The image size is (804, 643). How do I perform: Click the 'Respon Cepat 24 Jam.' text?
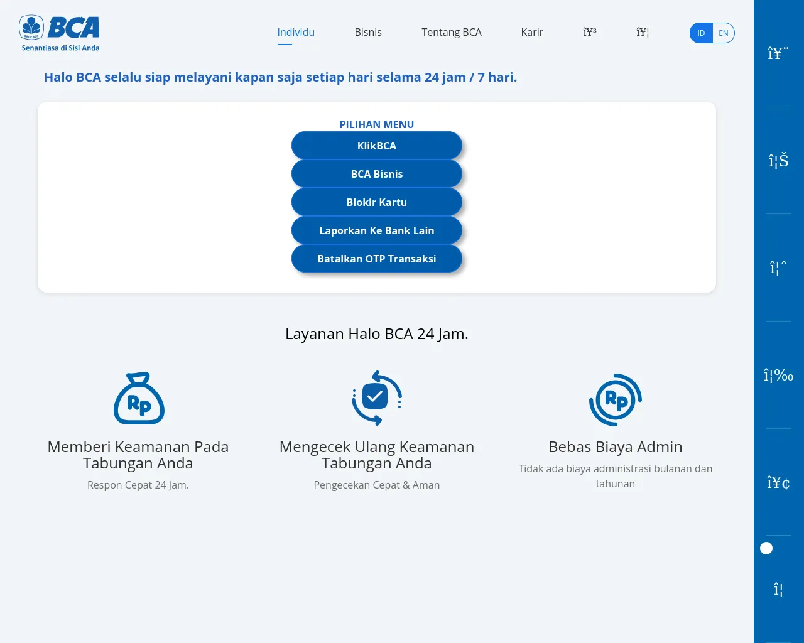[138, 485]
